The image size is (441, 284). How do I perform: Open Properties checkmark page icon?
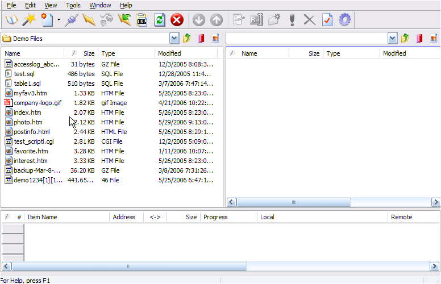click(327, 20)
